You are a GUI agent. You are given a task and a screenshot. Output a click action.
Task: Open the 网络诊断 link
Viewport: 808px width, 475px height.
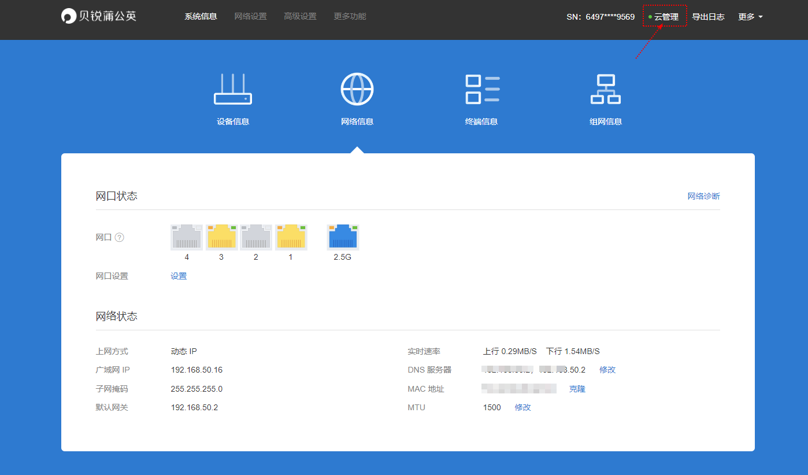[x=703, y=196]
